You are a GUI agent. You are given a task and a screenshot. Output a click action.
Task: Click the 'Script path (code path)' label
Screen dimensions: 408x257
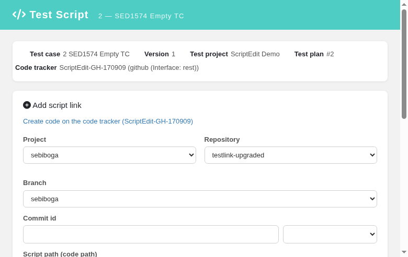(x=60, y=254)
